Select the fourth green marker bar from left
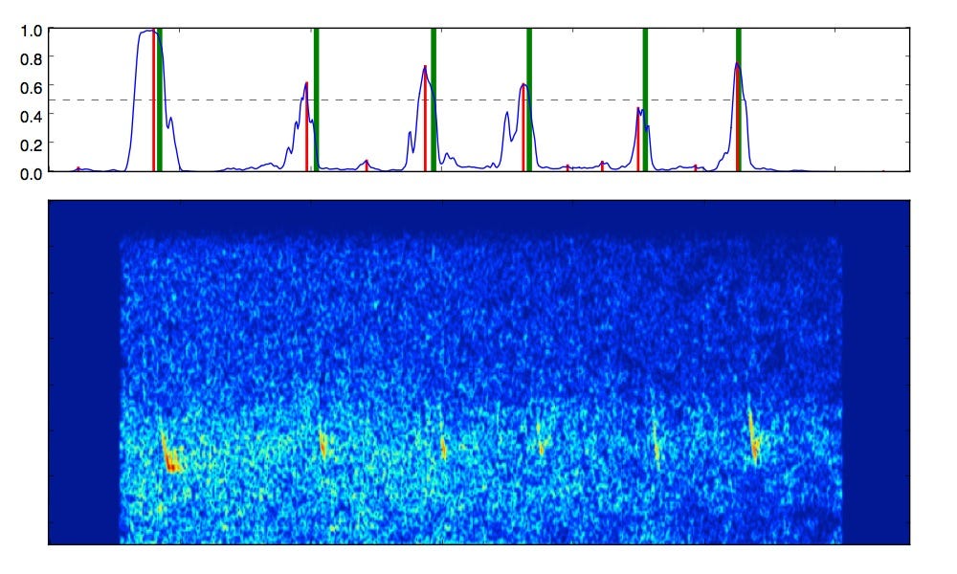 coord(529,99)
